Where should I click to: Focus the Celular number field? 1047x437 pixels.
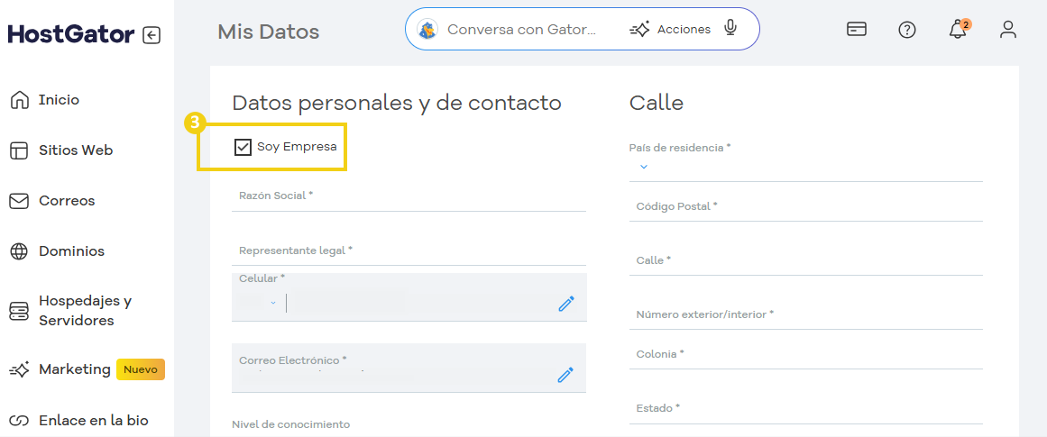[420, 303]
